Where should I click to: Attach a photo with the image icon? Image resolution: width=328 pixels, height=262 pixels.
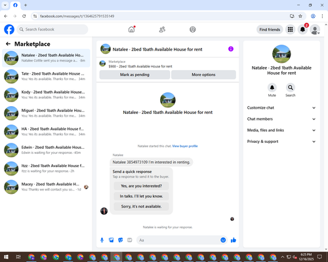[x=112, y=240]
